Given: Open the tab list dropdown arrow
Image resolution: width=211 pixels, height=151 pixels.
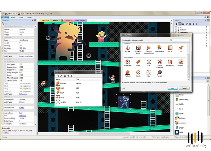Looking at the screenshot, I should coord(172,20).
